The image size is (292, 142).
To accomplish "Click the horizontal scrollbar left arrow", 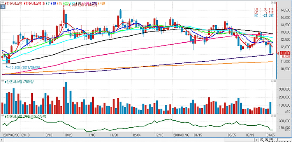I will coord(2,140).
